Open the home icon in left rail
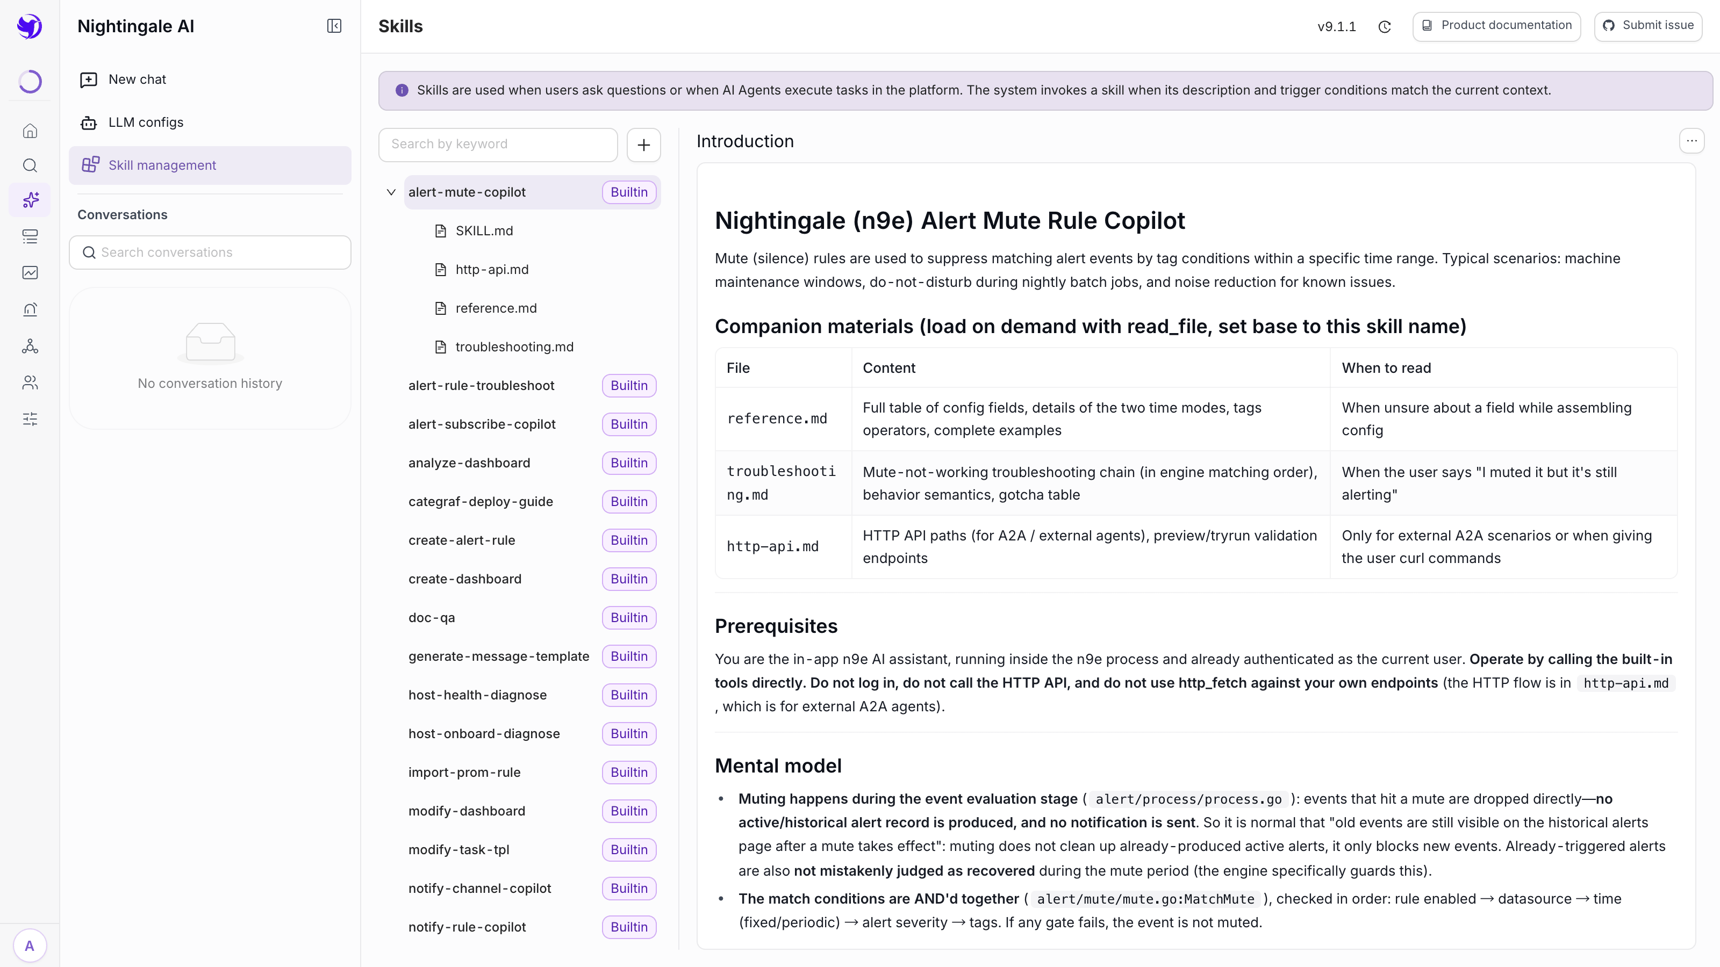1720x967 pixels. (x=30, y=131)
